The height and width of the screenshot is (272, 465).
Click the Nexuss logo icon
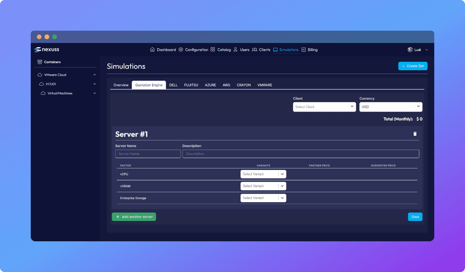point(37,49)
